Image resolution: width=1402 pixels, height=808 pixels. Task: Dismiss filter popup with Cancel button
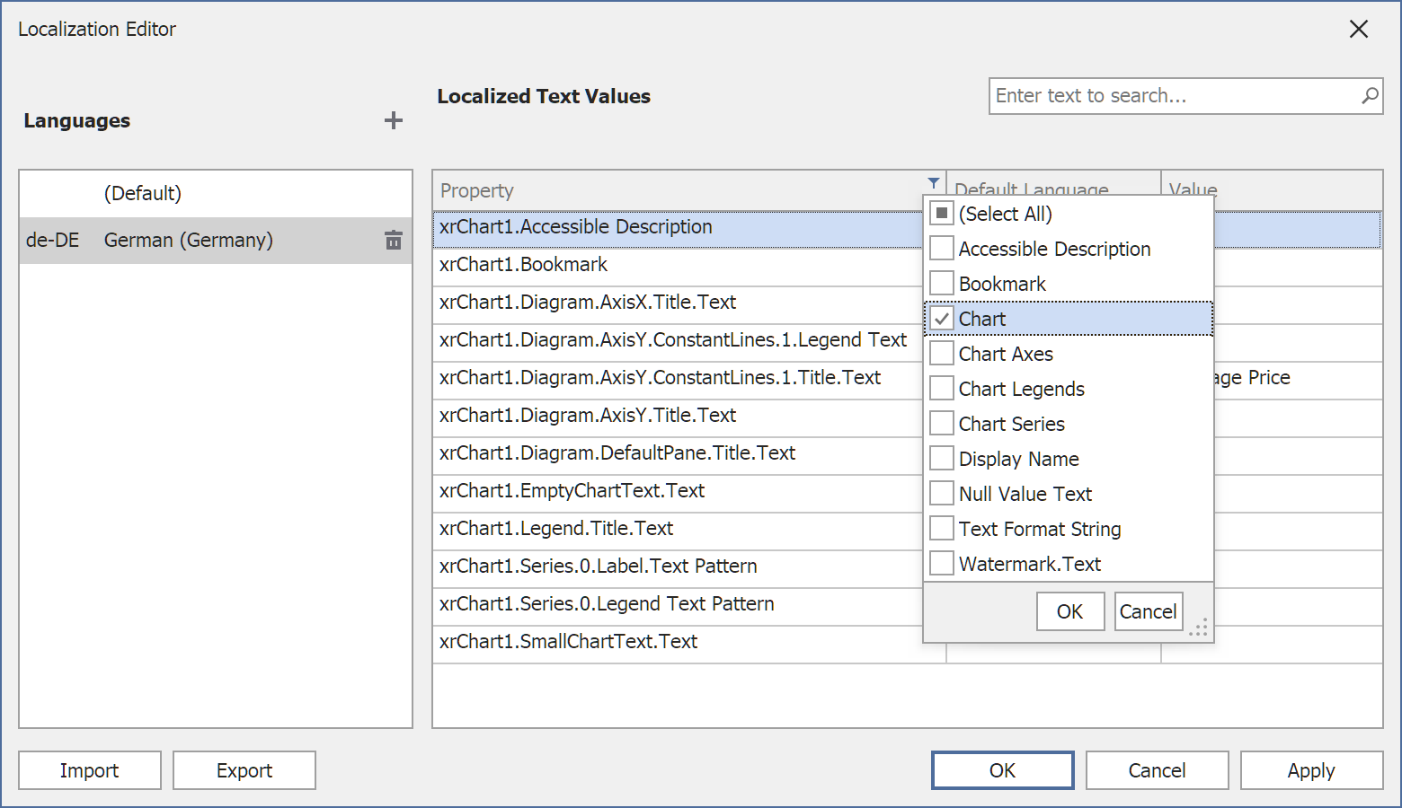pyautogui.click(x=1149, y=611)
